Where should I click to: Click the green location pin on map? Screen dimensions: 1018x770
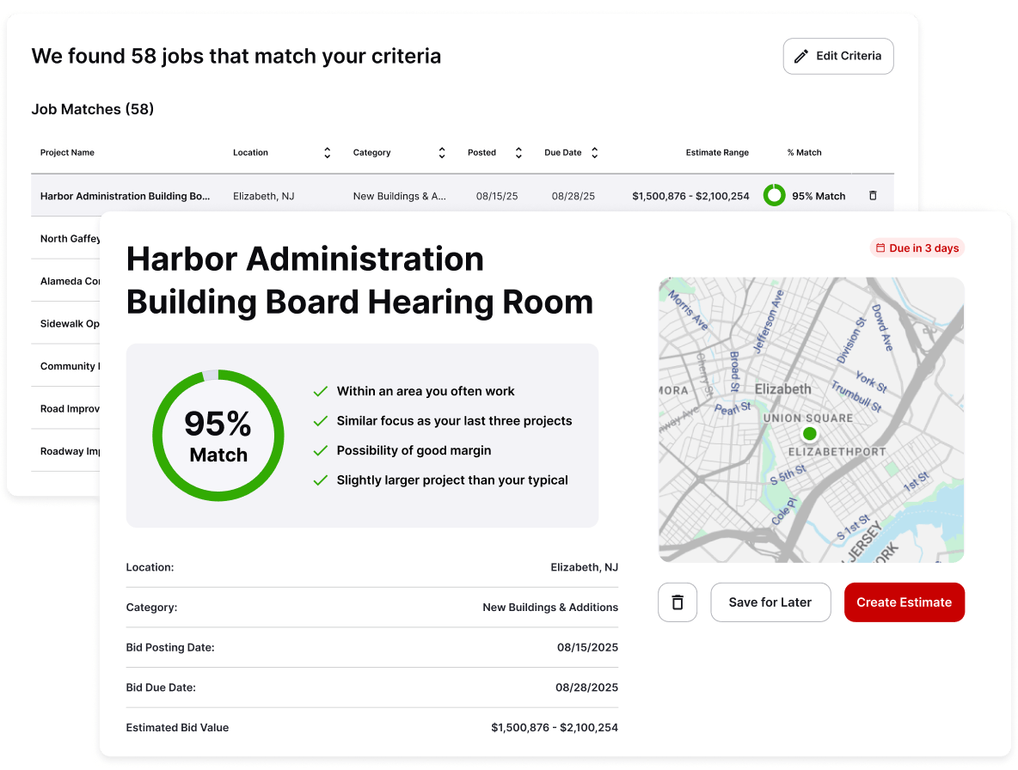809,433
